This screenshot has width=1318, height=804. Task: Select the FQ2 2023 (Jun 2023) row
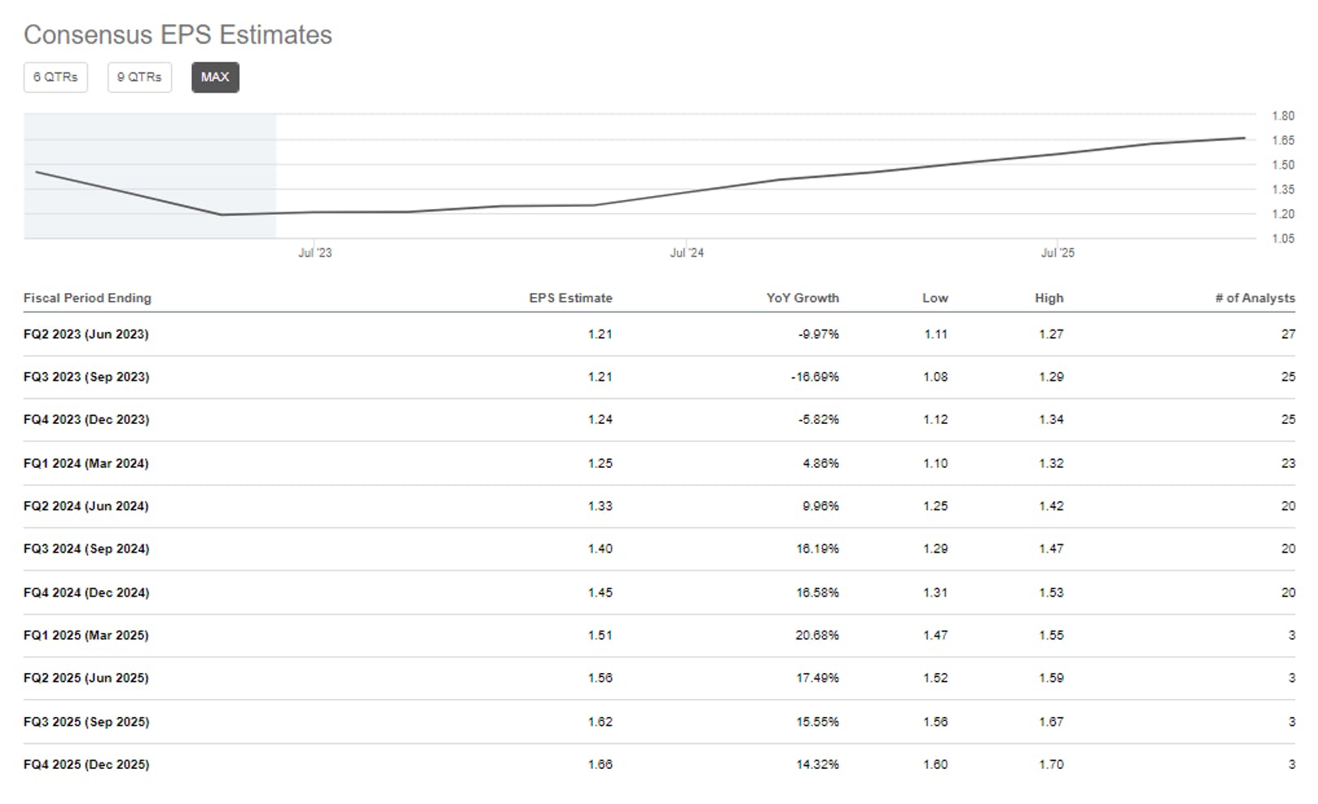pos(659,334)
